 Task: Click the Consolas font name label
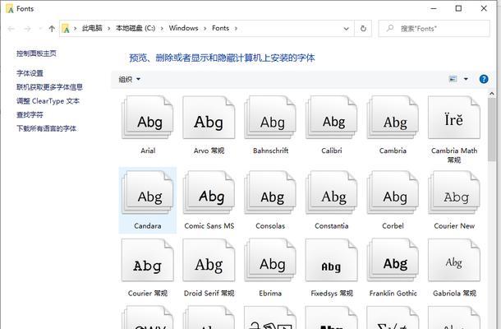coord(270,226)
